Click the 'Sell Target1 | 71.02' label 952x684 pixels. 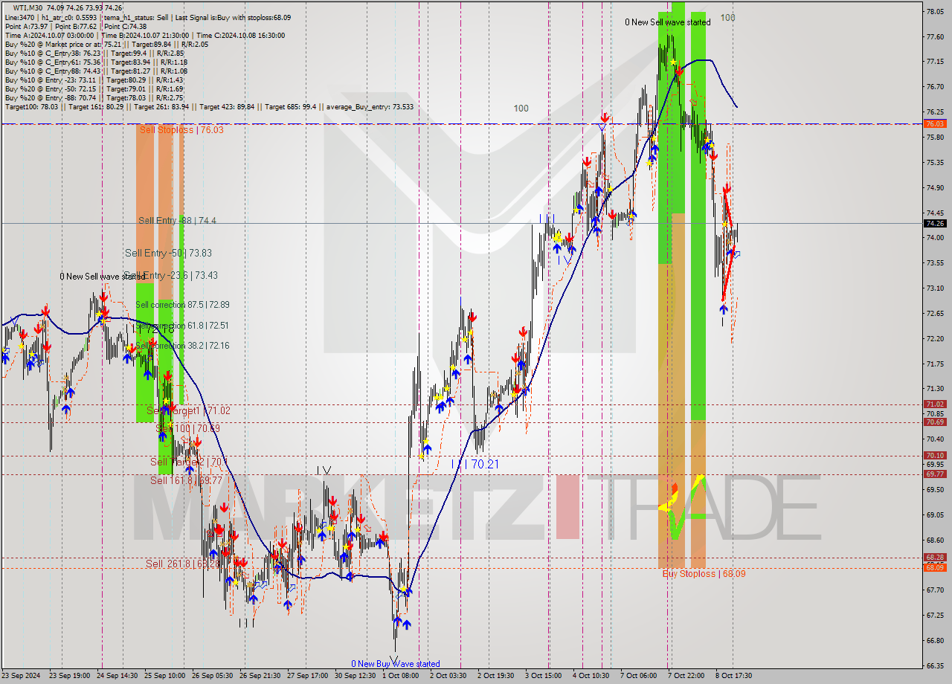188,410
